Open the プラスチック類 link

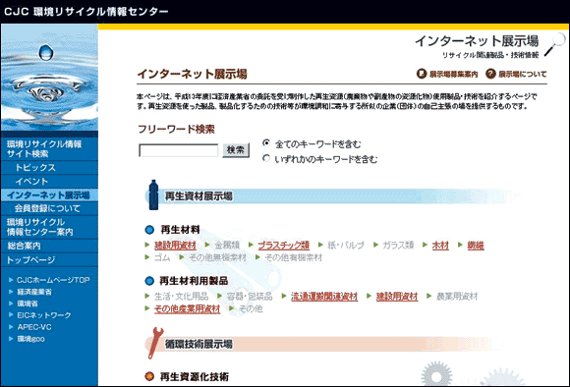tap(284, 246)
